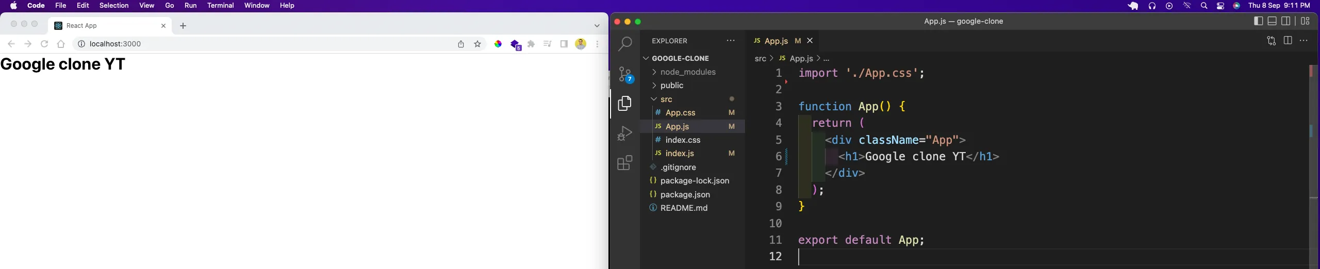The height and width of the screenshot is (269, 1320).
Task: Click src in the editor breadcrumb
Action: [x=760, y=59]
